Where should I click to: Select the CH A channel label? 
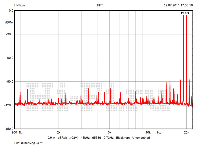click(x=51, y=138)
